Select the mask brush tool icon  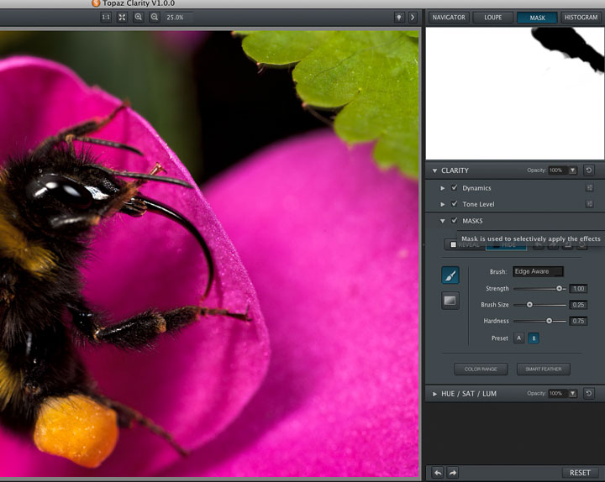point(450,275)
